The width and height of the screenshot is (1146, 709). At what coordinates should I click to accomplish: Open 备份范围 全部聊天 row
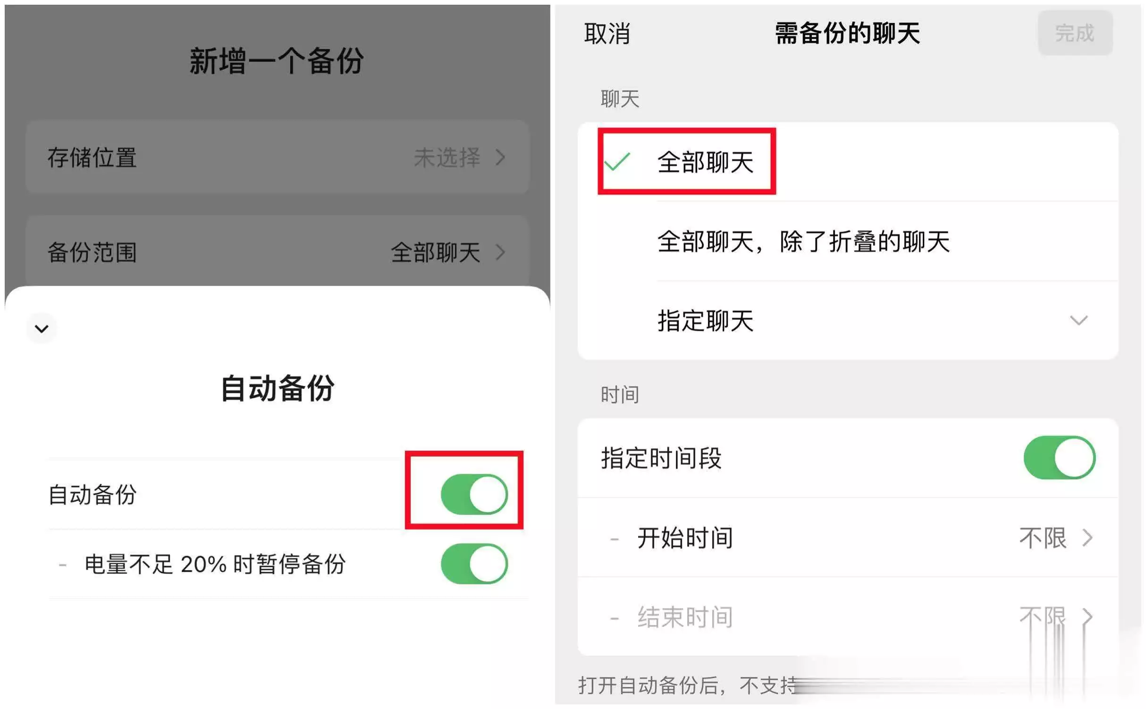(278, 252)
